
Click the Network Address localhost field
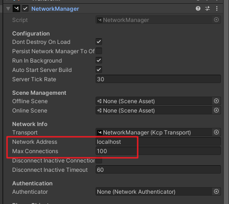pyautogui.click(x=158, y=141)
